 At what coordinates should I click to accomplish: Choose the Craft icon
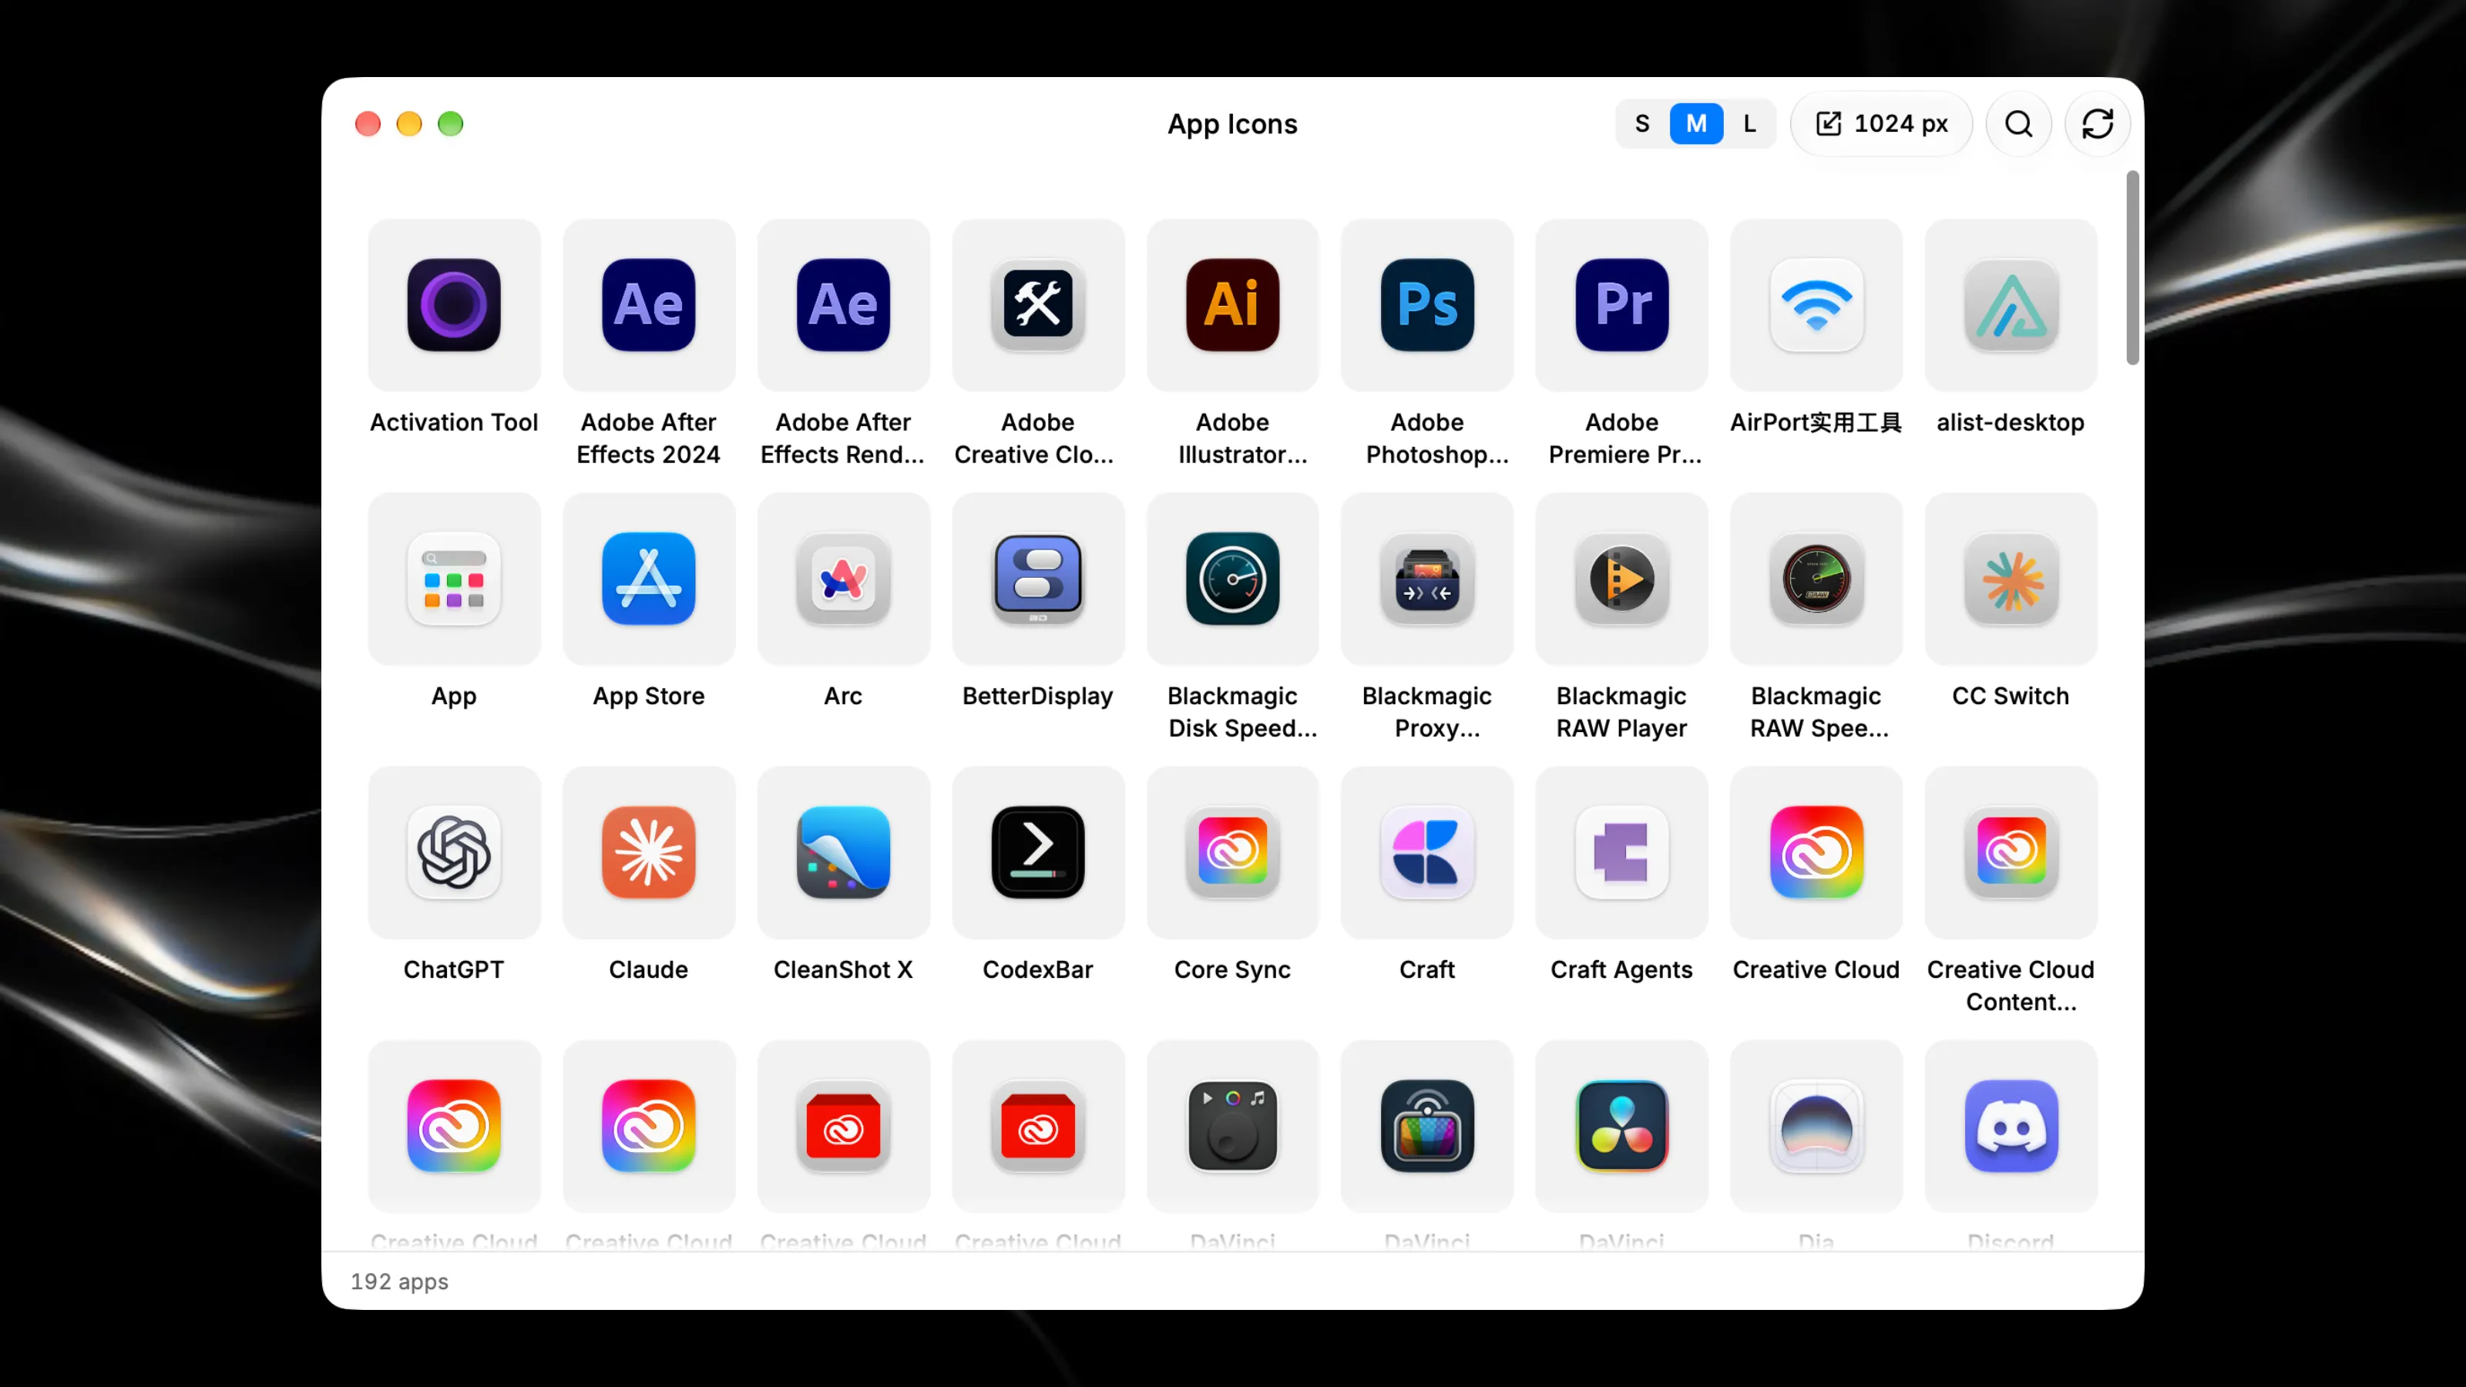1426,852
